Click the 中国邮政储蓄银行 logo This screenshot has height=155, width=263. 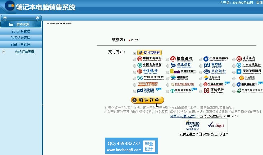pos(250,91)
